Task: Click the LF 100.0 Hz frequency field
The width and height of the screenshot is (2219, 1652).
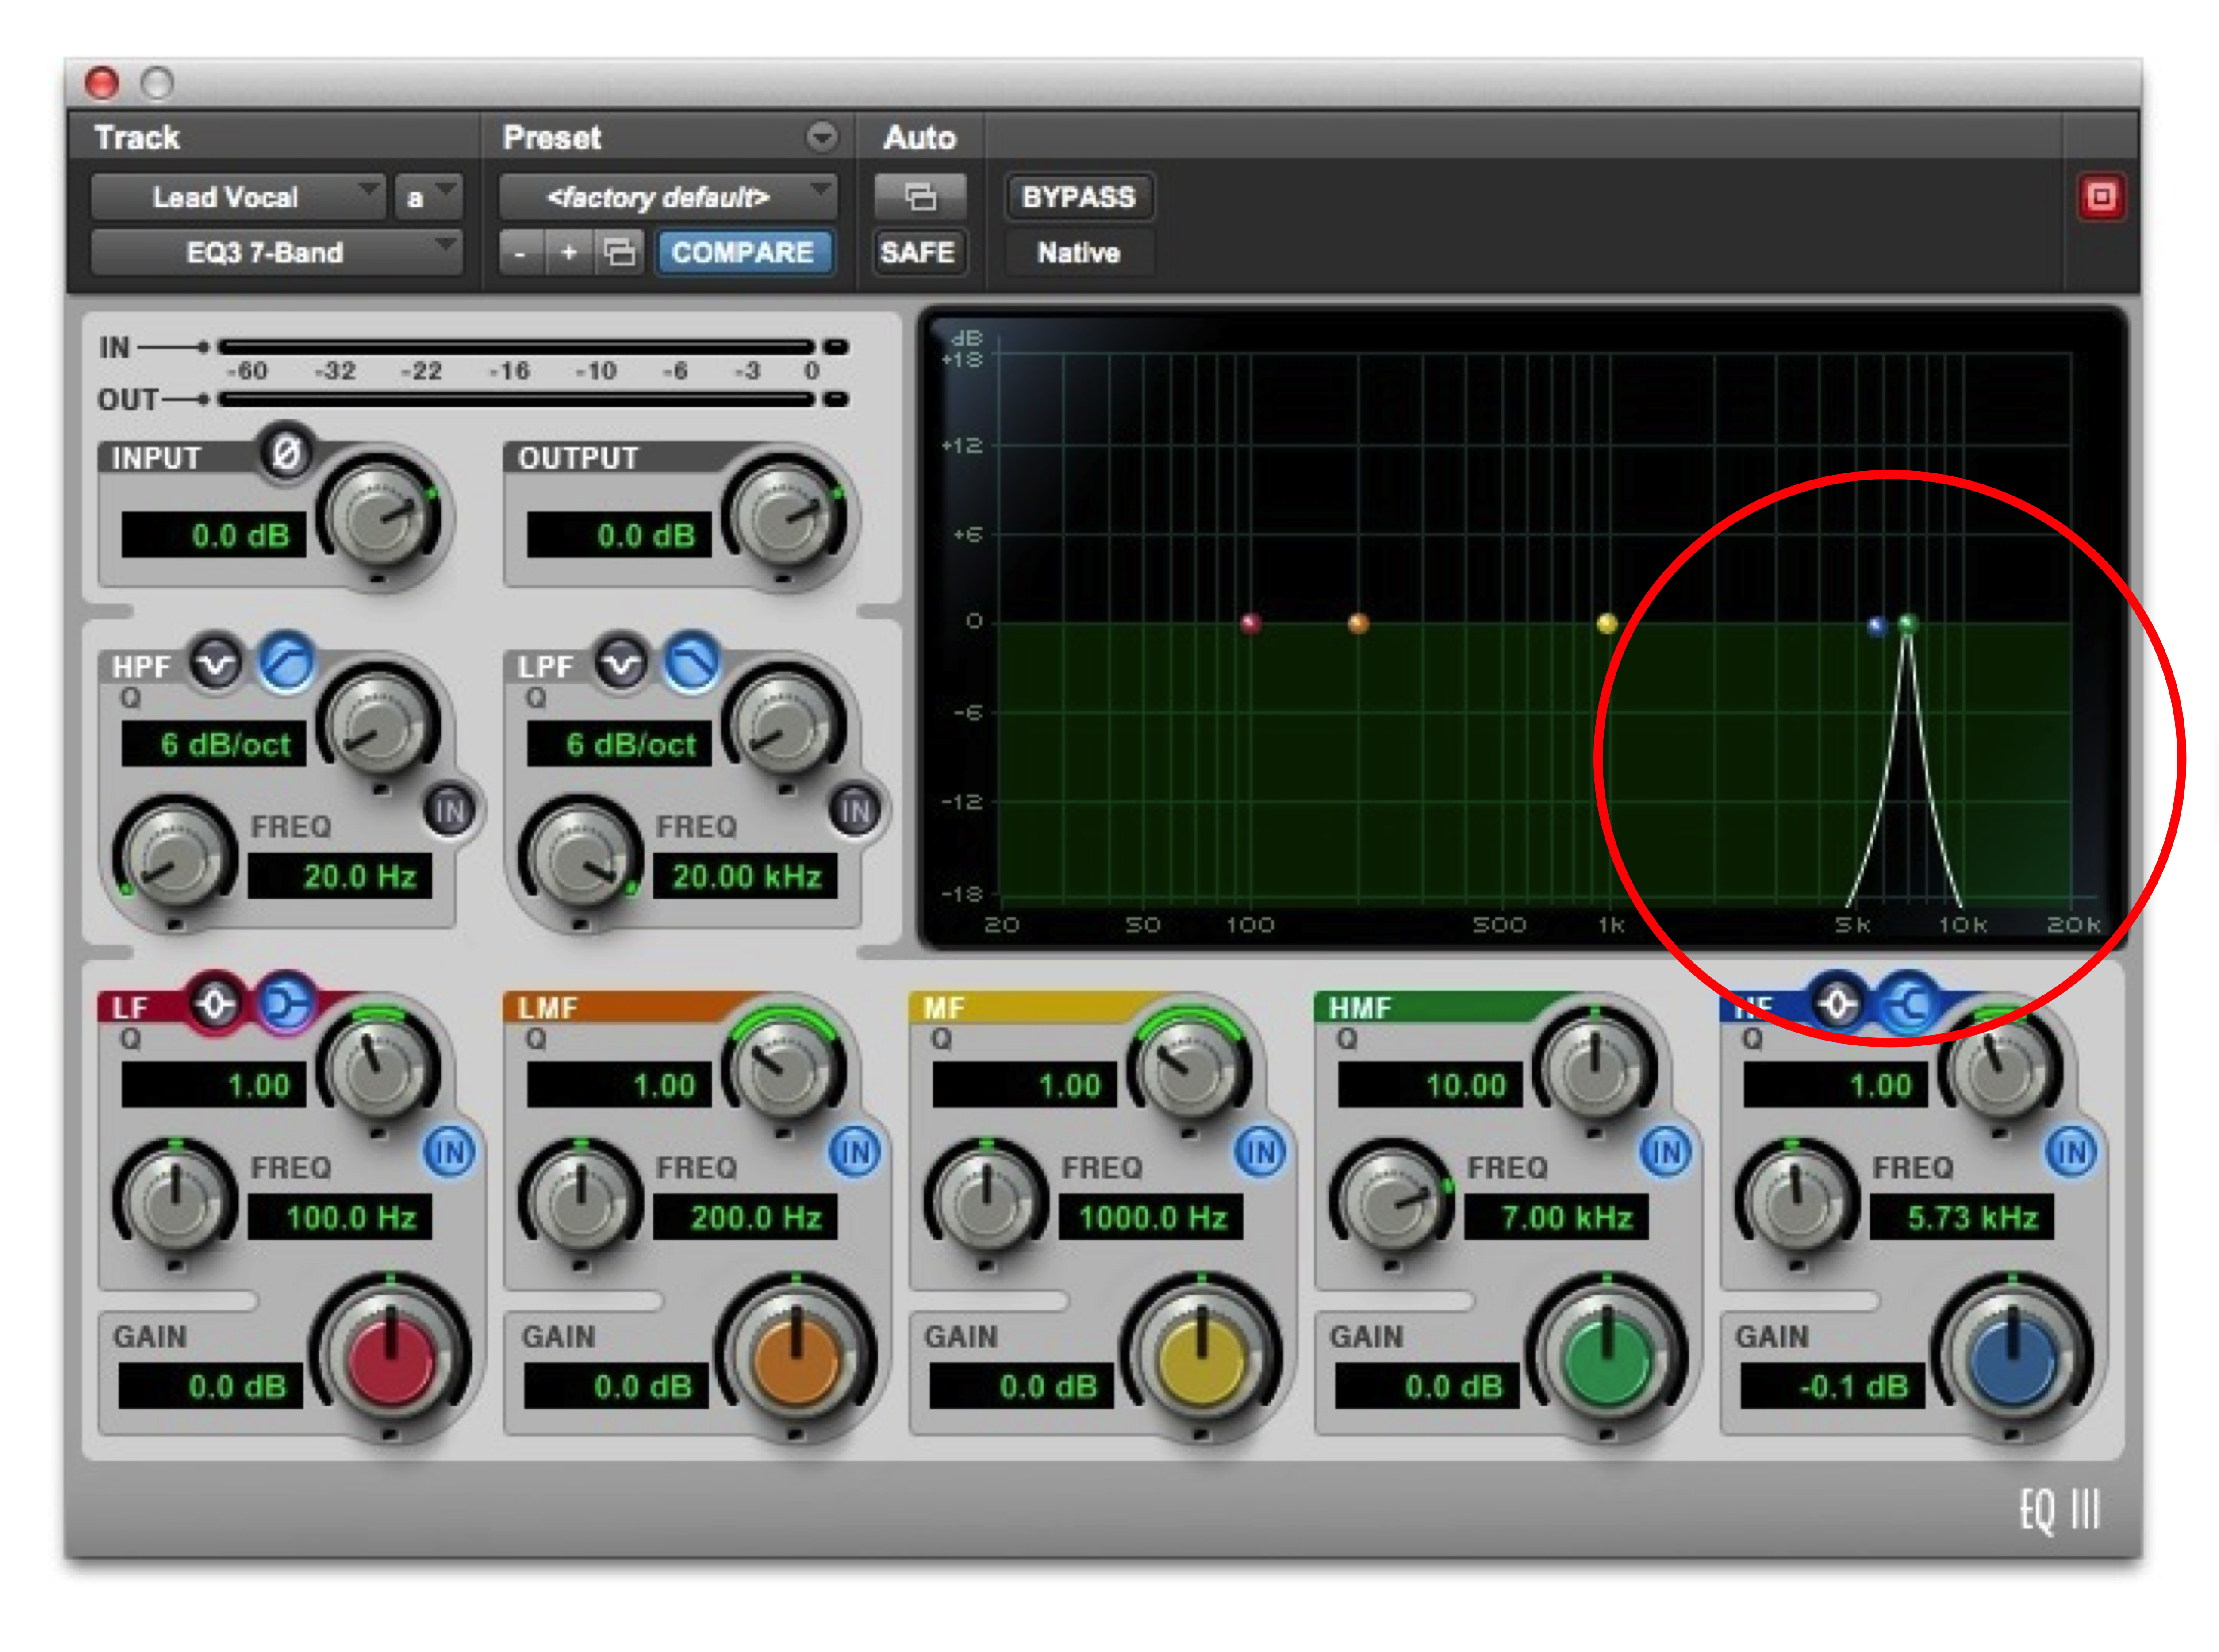Action: tap(340, 1218)
